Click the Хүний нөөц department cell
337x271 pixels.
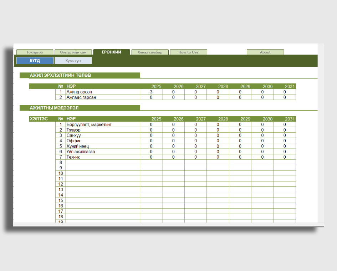(102, 146)
